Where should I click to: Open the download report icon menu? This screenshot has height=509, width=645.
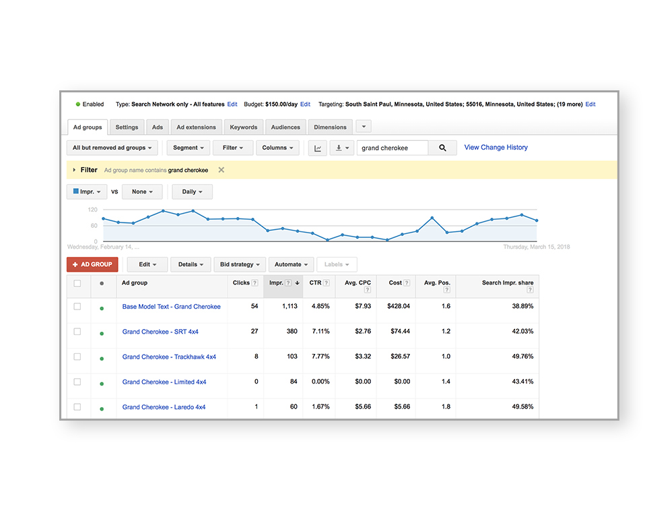tap(342, 148)
